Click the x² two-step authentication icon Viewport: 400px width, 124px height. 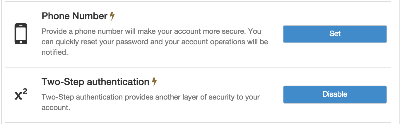21,95
